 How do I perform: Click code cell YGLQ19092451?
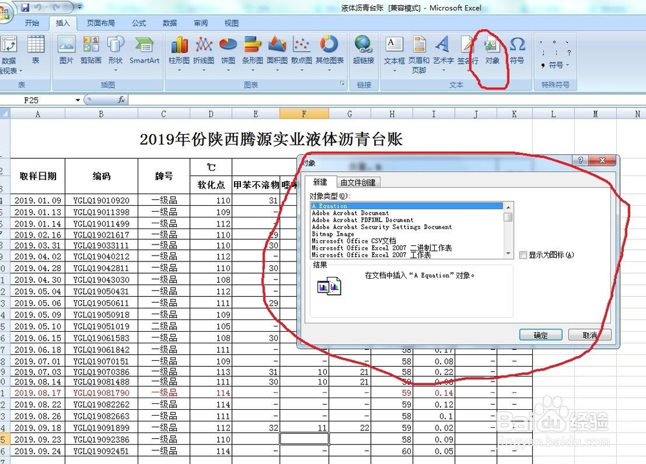click(x=101, y=451)
